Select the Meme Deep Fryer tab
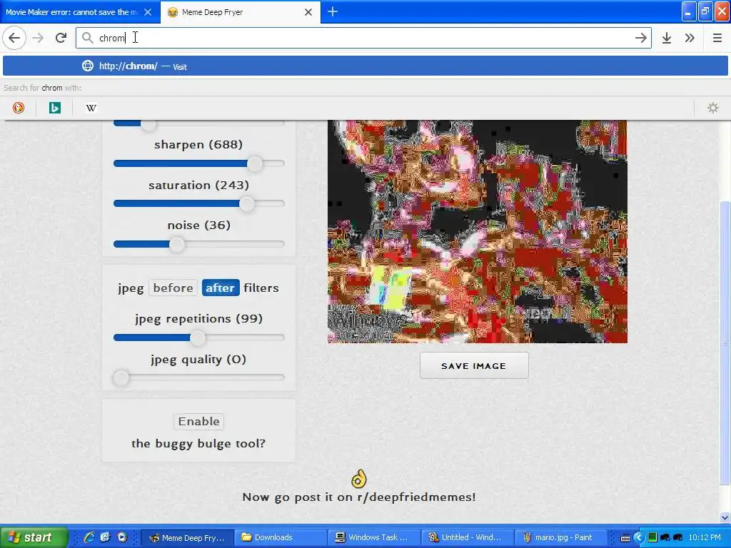Screen dimensions: 731x548 click(240, 12)
